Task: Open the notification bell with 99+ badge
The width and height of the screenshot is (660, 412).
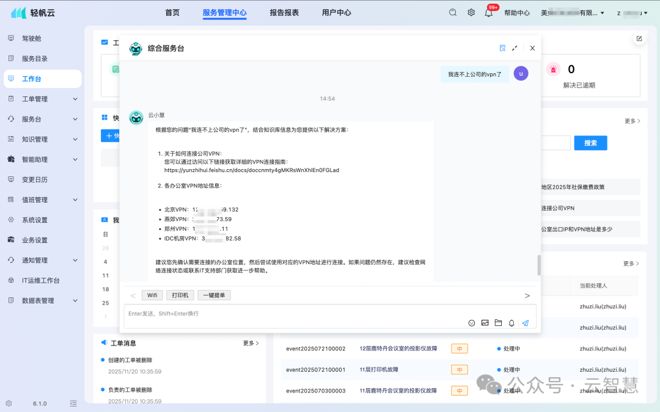Action: coord(488,12)
